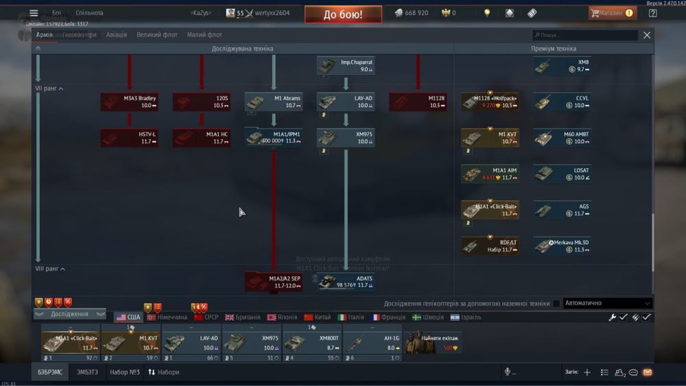Select the premium M1128 «Wolfpack»
This screenshot has width=686, height=386.
pos(490,102)
